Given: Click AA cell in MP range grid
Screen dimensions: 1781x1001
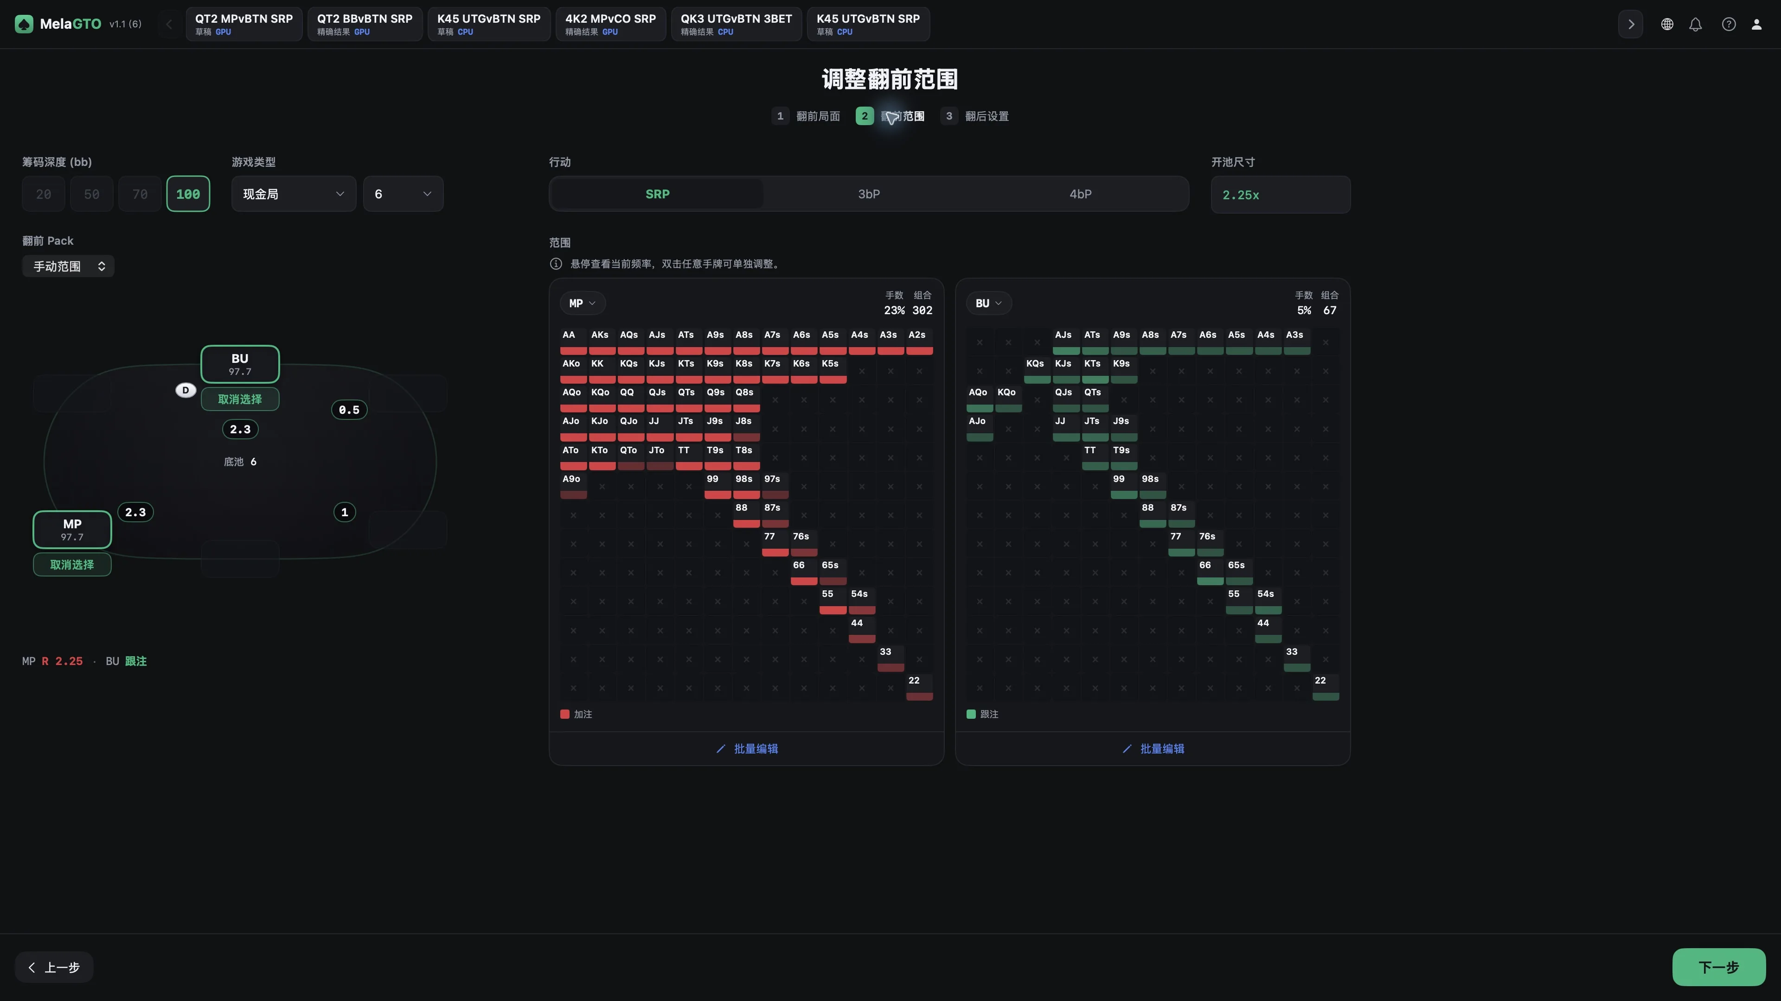Looking at the screenshot, I should click(x=573, y=342).
